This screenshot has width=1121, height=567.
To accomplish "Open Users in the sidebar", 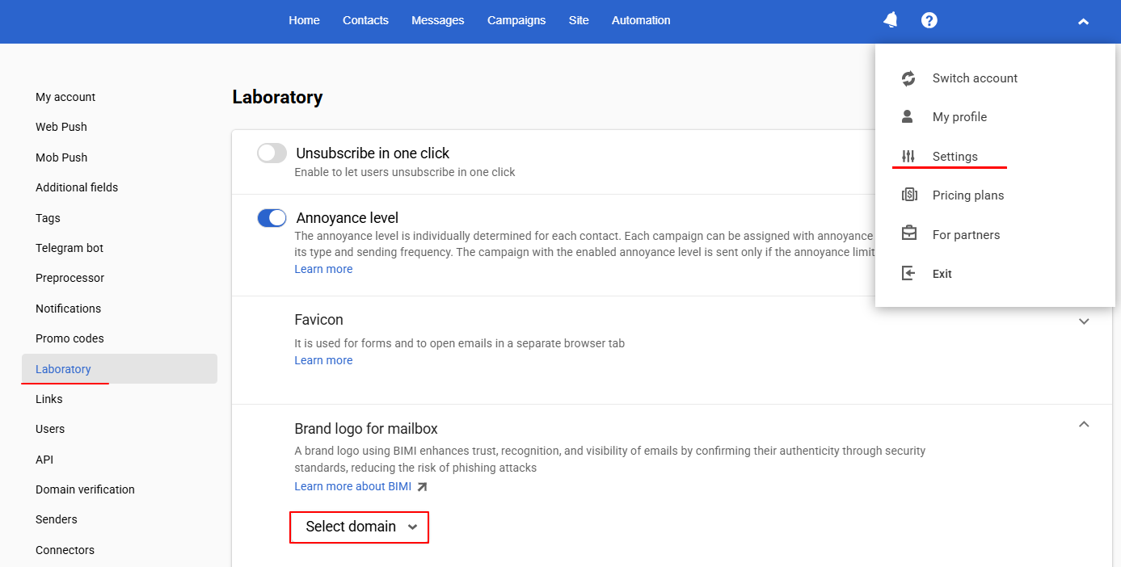I will click(x=50, y=429).
